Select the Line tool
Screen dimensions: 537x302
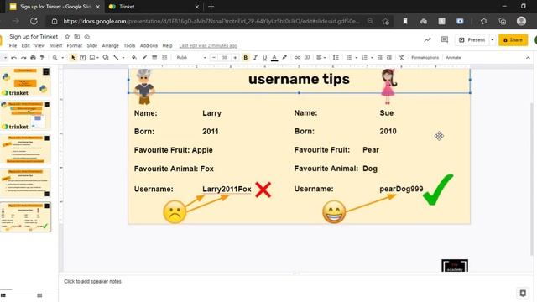tap(116, 58)
